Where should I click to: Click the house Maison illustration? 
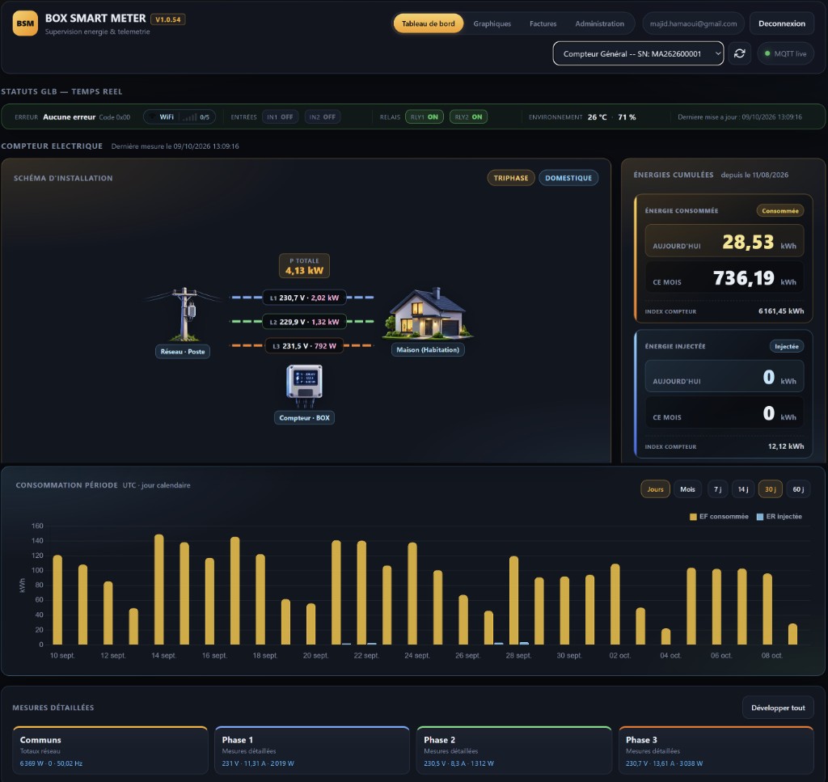(x=428, y=313)
